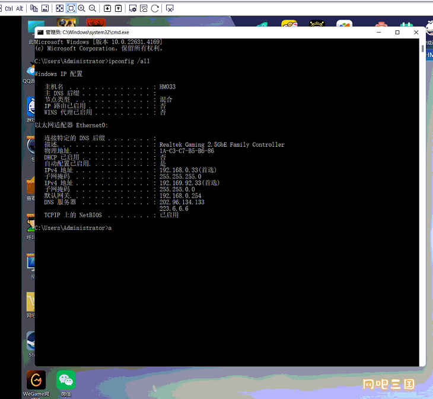The image size is (433, 399).
Task: Click the zoom in magnifier
Action: coord(81,8)
